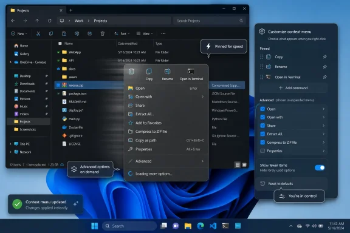Open Visual Studio Code from taskbar
Viewport: 350px width, 233px height.
(x=213, y=226)
